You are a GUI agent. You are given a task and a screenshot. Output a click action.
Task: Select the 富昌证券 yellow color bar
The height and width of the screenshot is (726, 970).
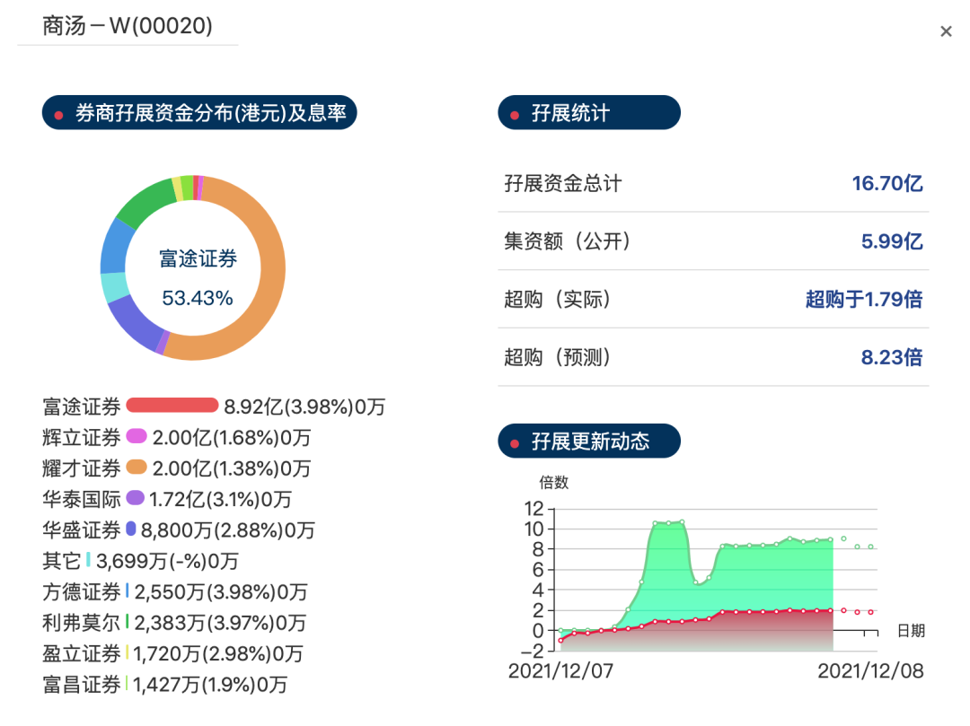pos(128,684)
